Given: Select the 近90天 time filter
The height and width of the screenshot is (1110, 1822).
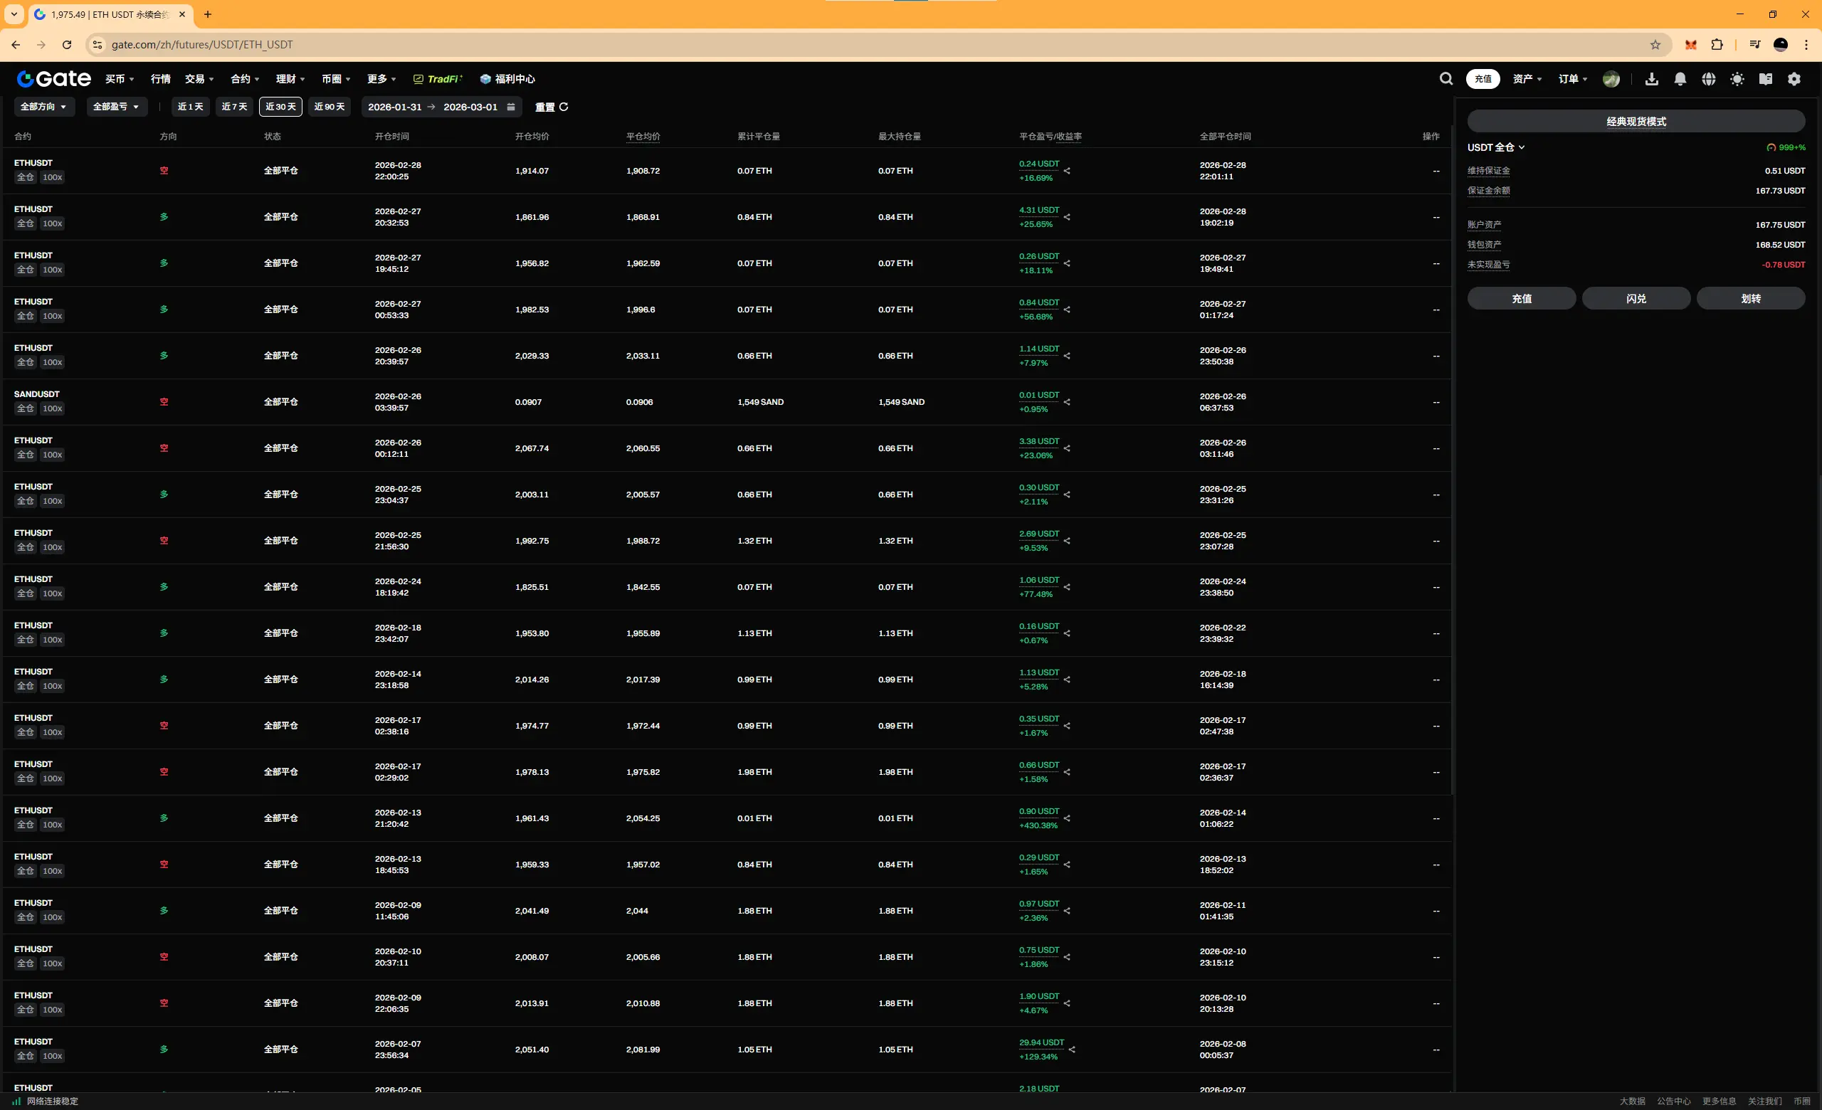Looking at the screenshot, I should coord(329,107).
